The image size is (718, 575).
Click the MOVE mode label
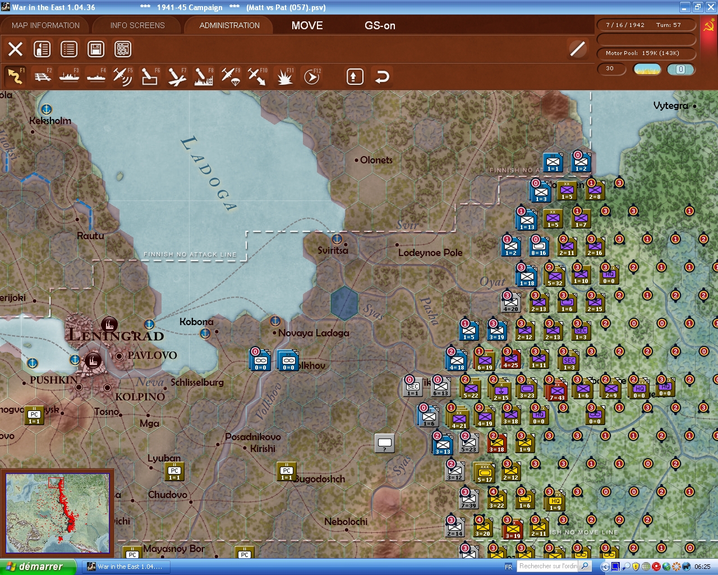[x=307, y=25]
